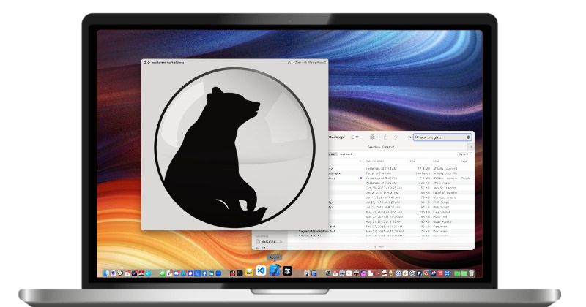Select the Network search scope
Image resolution: width=586 pixels, height=307 pixels.
(346, 154)
